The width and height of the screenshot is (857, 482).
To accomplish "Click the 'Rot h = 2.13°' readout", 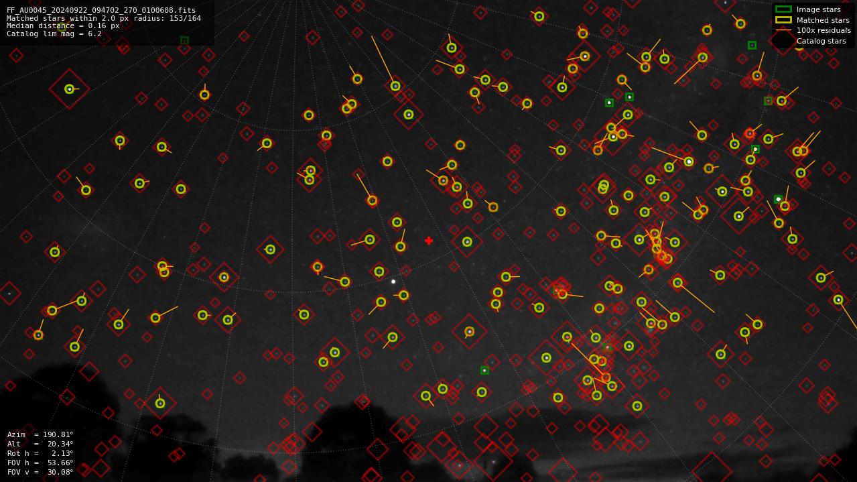I will (x=40, y=453).
